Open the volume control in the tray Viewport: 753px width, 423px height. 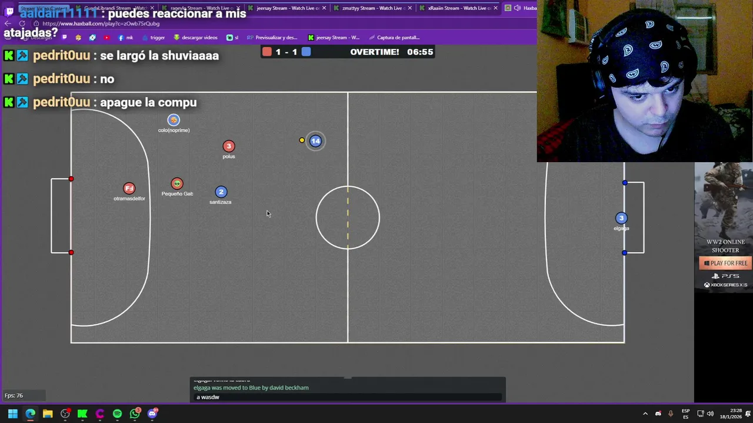pos(710,414)
